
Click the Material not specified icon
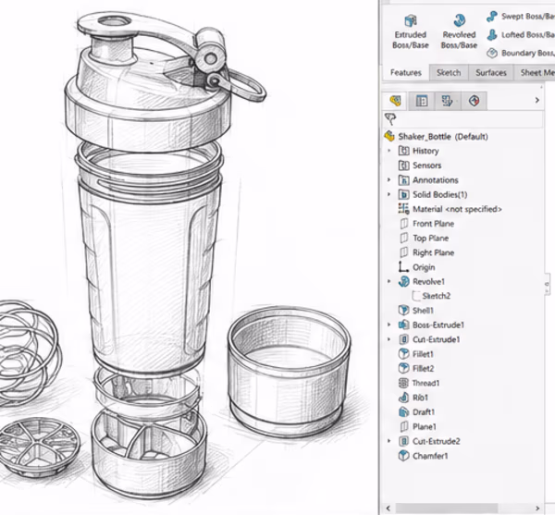pyautogui.click(x=403, y=209)
